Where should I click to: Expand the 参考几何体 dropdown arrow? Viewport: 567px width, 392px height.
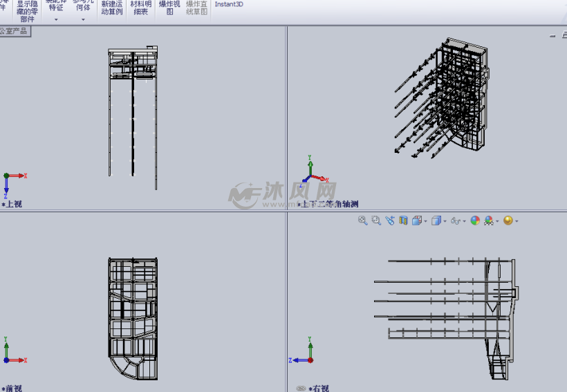[83, 19]
